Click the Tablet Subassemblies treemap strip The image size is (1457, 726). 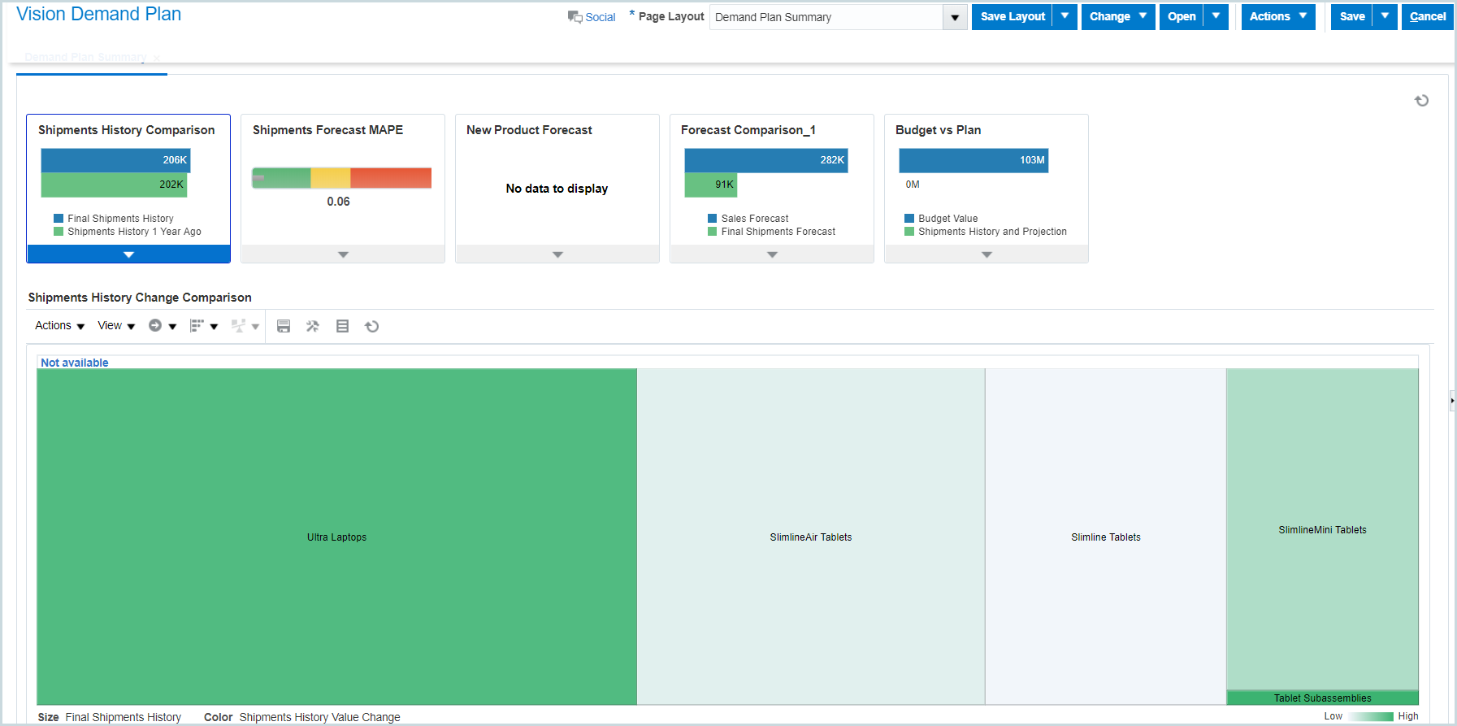coord(1322,698)
